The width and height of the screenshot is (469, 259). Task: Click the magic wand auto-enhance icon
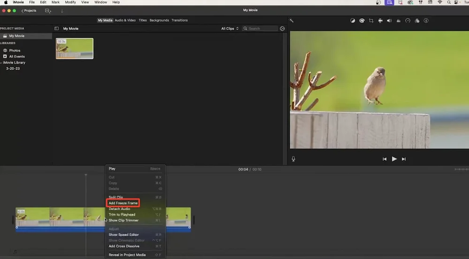pyautogui.click(x=291, y=21)
